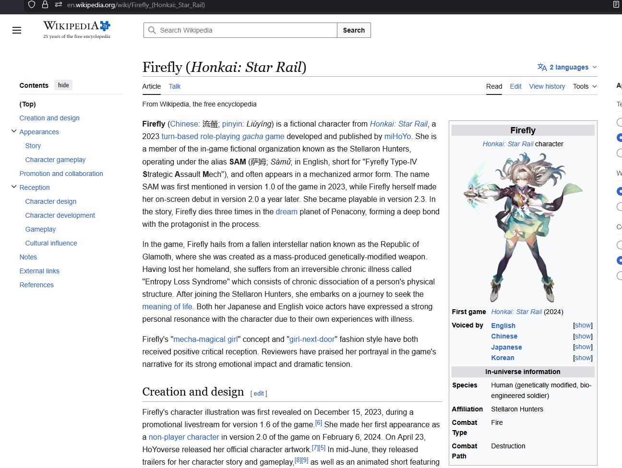
Task: Go to Creation and design in contents
Action: click(49, 118)
